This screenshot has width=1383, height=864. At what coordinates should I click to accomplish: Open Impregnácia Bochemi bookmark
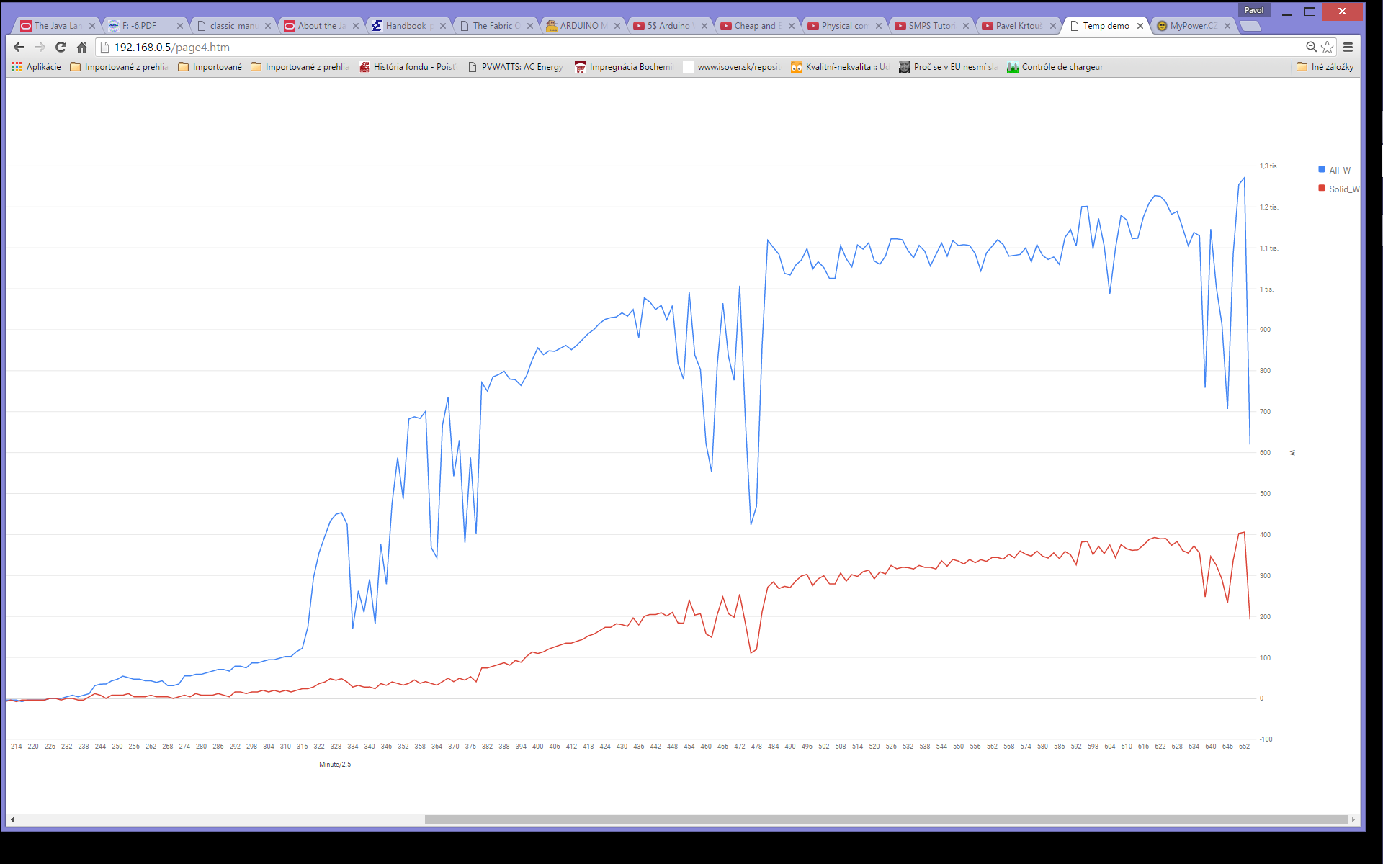pyautogui.click(x=624, y=67)
